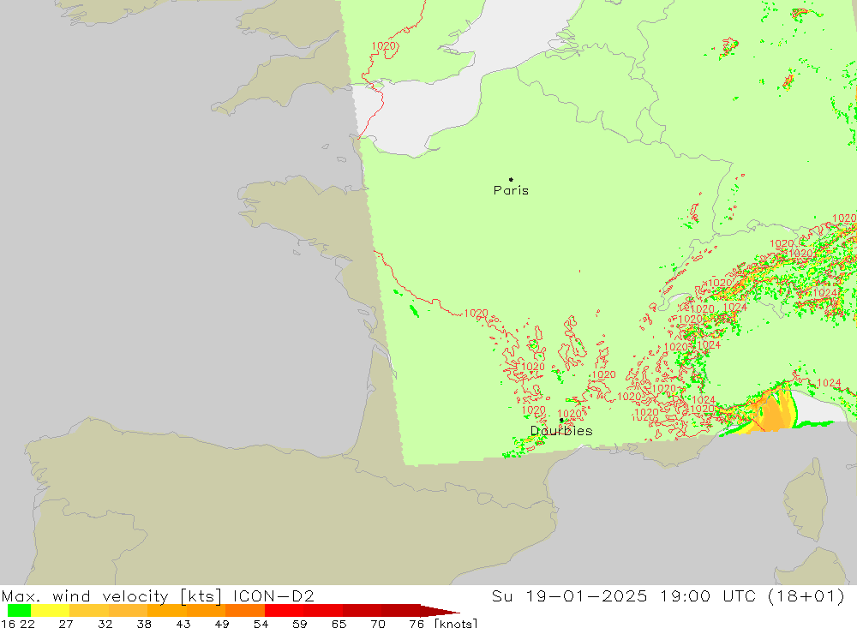Viewport: 857px width, 628px height.
Task: Click the legend value 65
Action: tap(339, 624)
